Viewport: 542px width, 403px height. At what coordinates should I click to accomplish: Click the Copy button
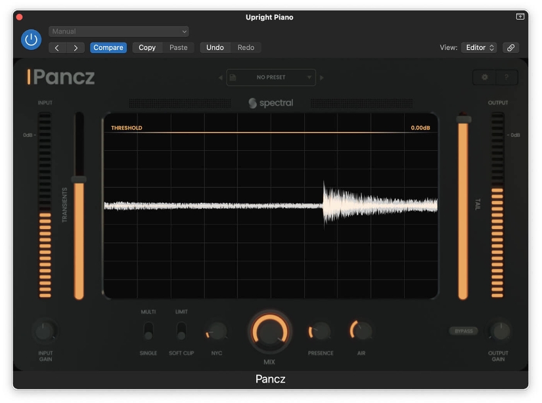coord(147,48)
